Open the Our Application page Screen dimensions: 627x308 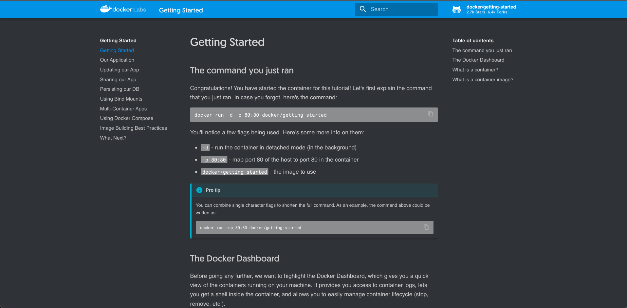click(x=117, y=60)
